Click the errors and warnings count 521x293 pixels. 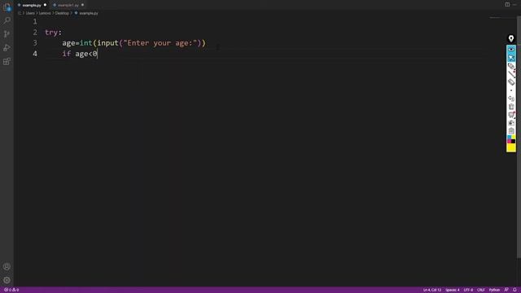11,290
